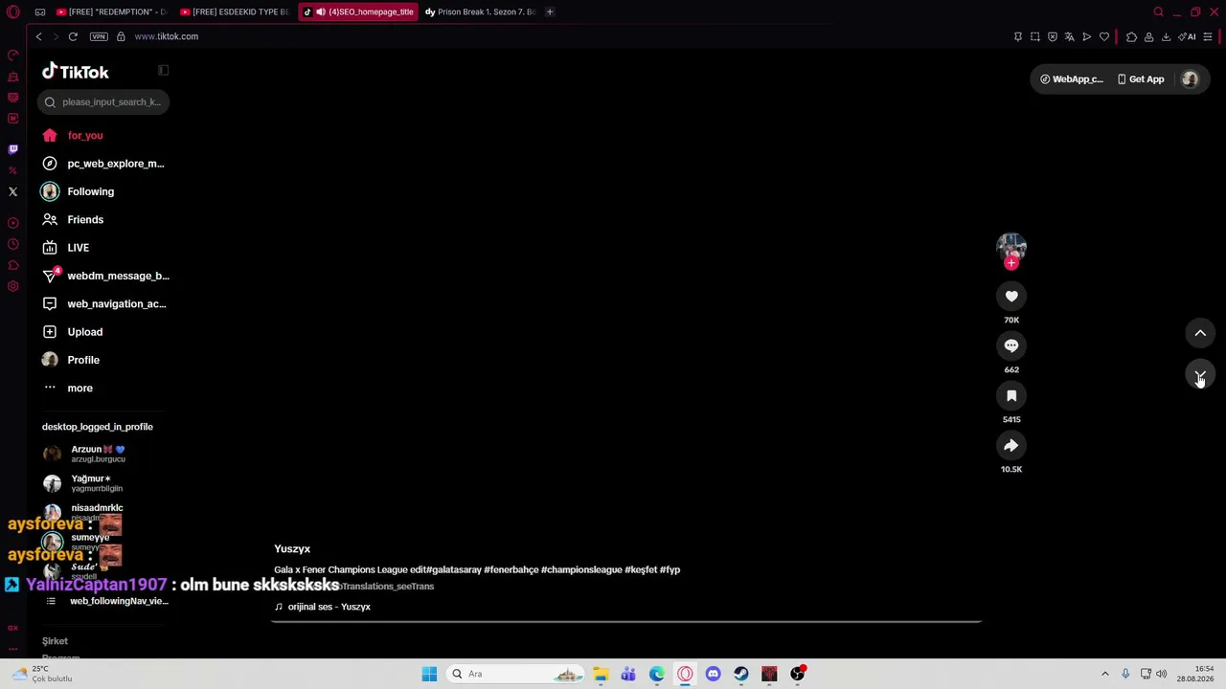
Task: Open X in the Opera sidebar
Action: point(12,191)
